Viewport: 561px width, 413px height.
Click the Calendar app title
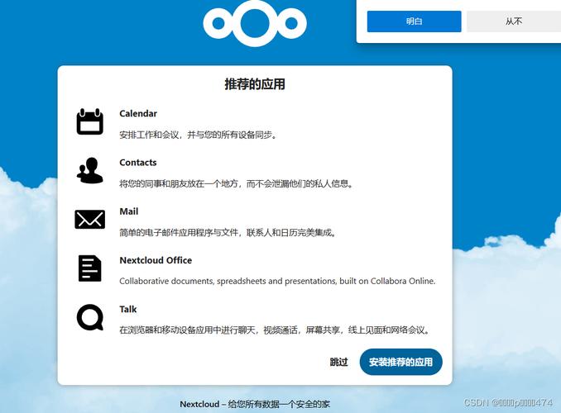138,114
